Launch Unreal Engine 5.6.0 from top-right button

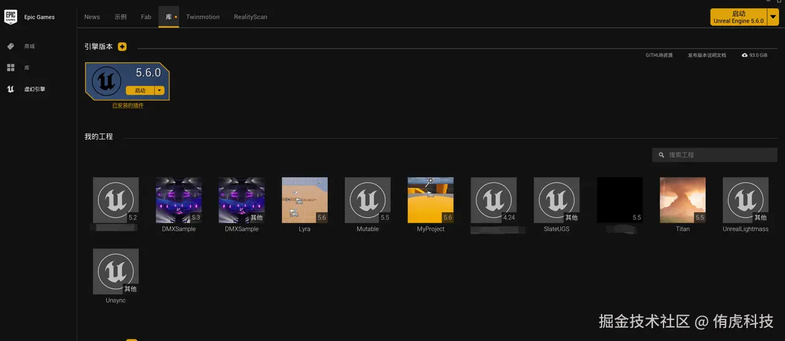coord(739,17)
